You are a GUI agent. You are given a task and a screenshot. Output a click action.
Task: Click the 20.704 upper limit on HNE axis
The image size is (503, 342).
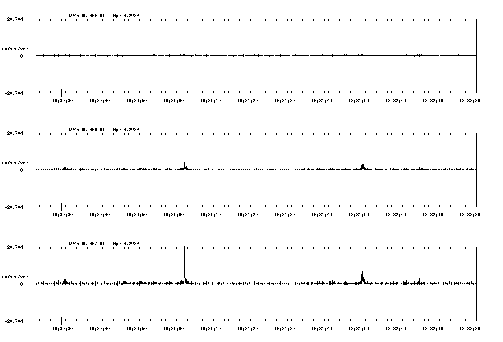tap(15, 19)
